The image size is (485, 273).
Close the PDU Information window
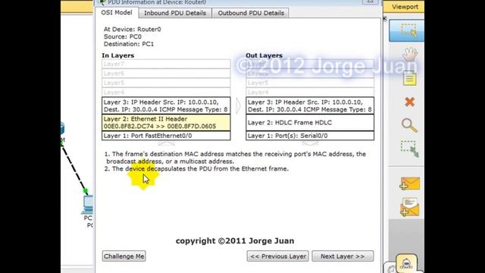click(370, 2)
